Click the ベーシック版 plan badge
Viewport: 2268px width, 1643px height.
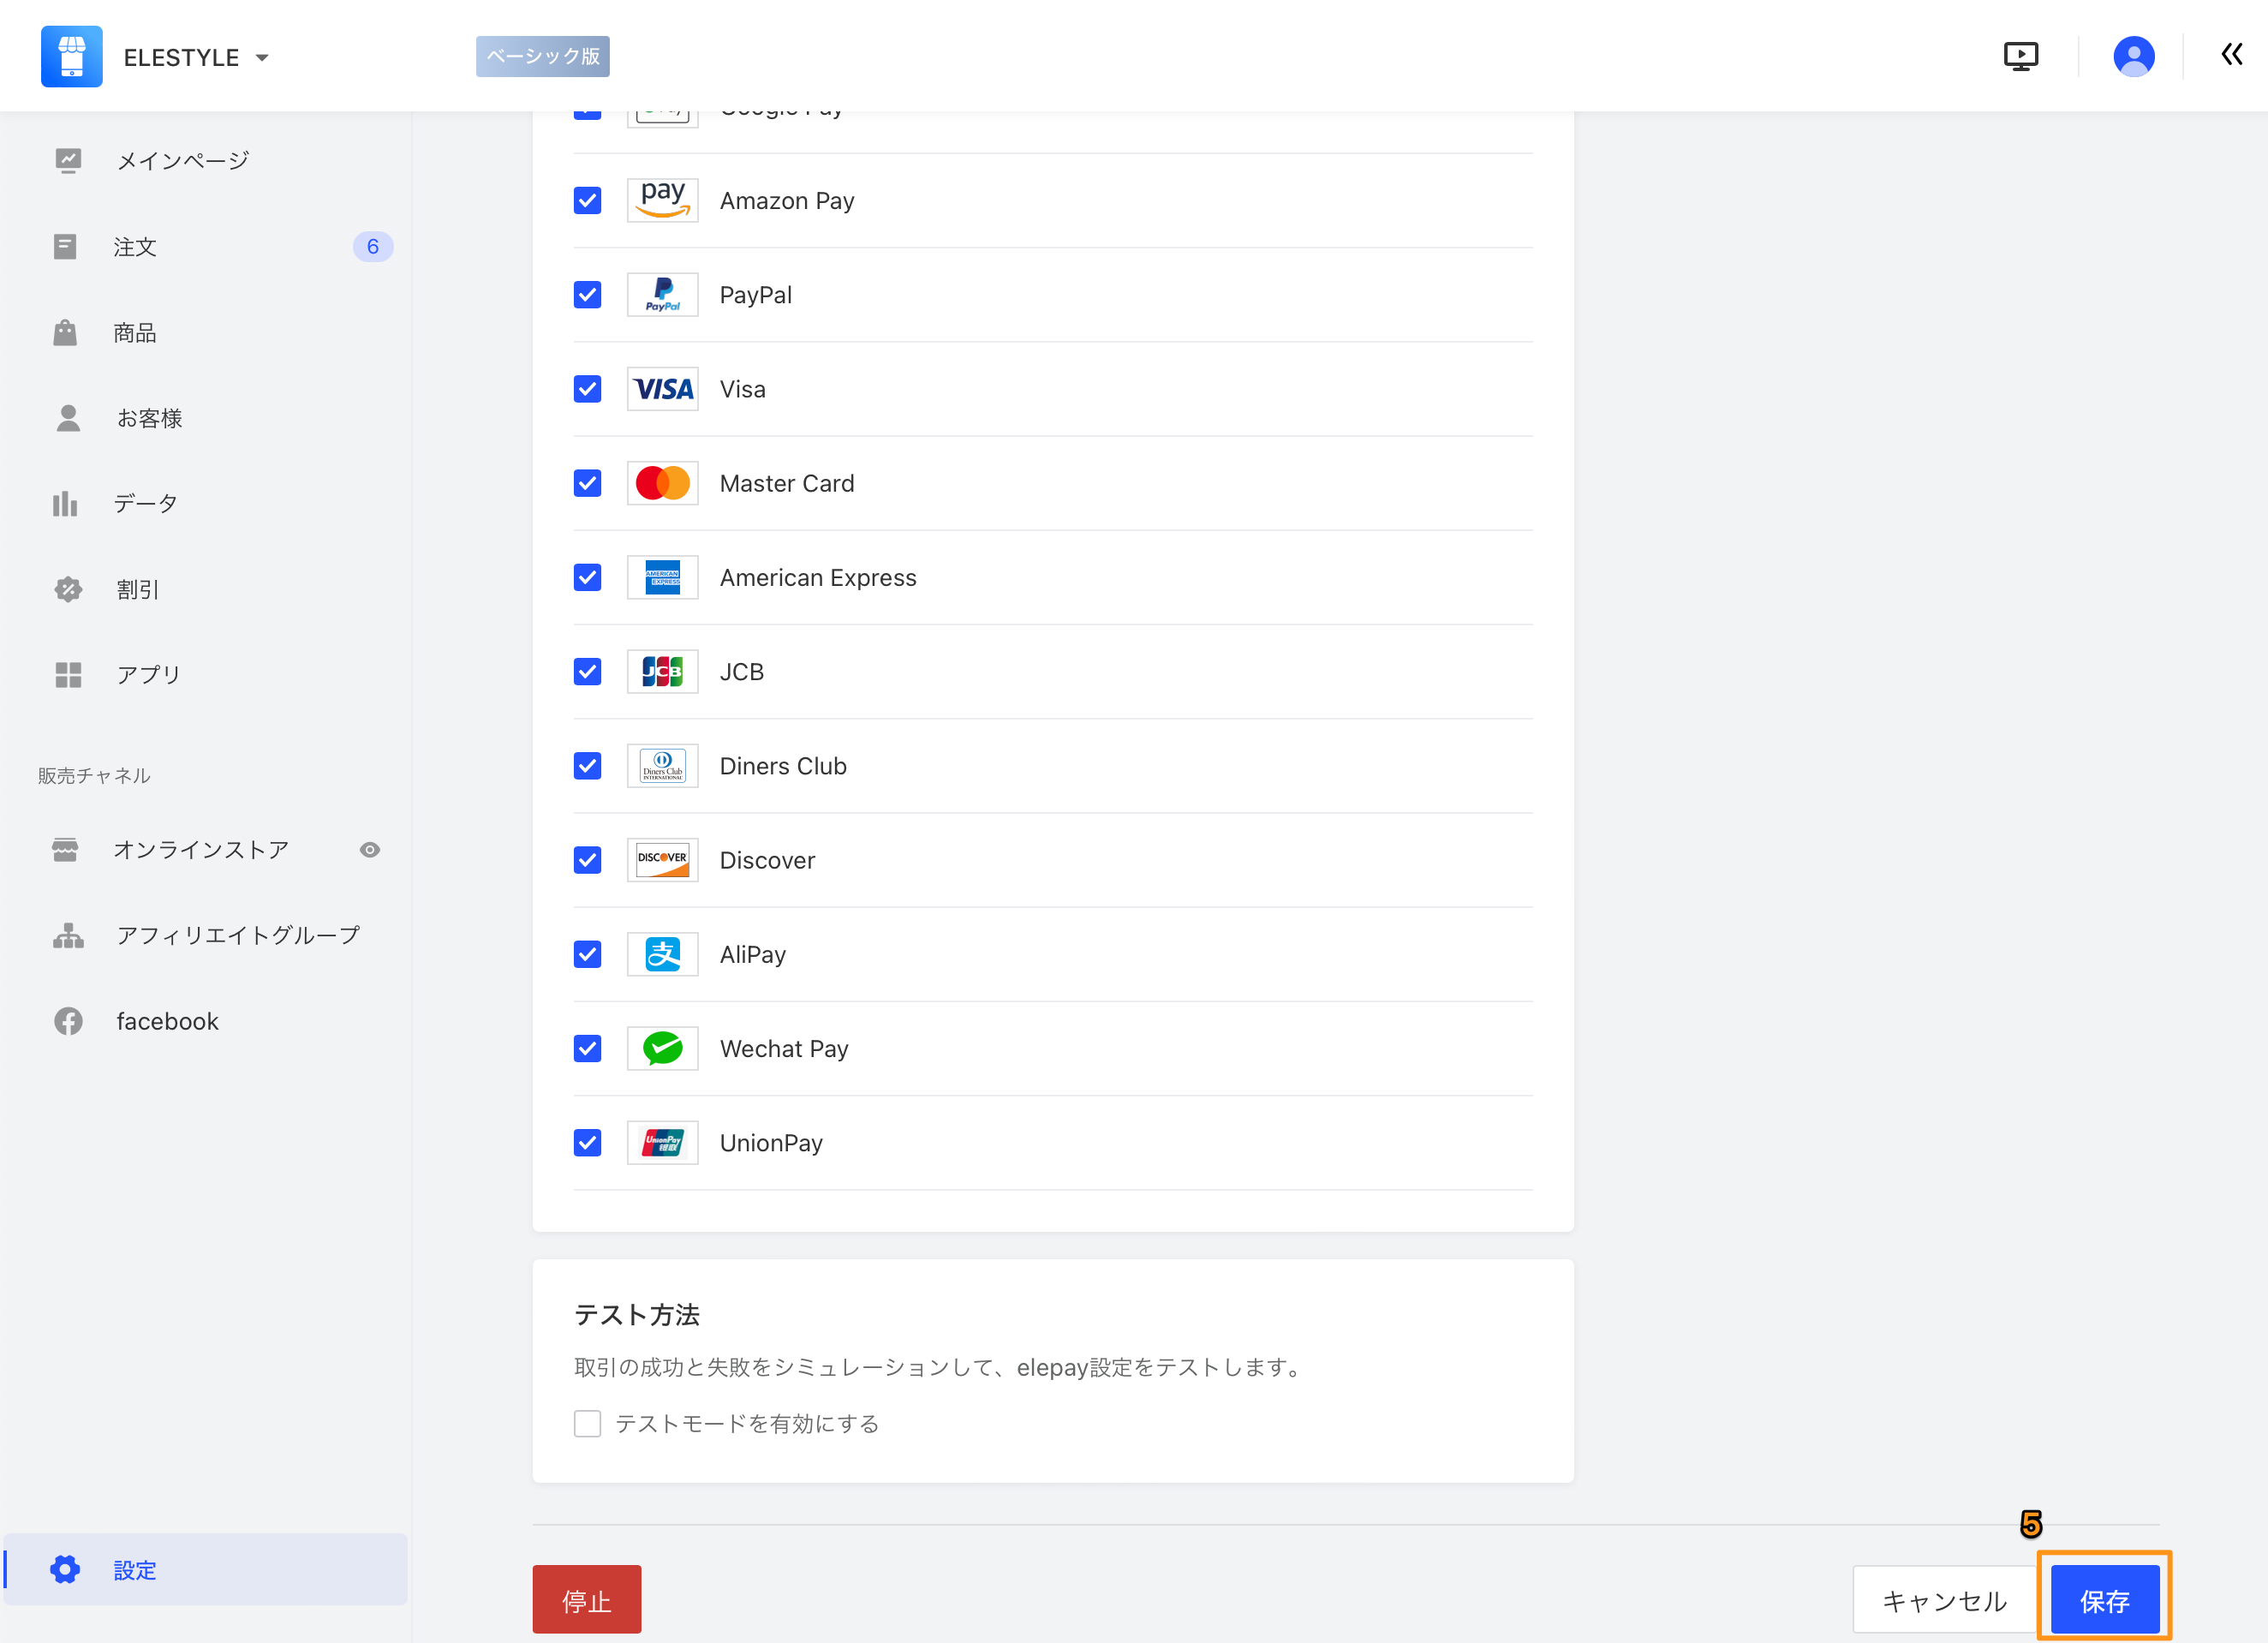[x=542, y=57]
